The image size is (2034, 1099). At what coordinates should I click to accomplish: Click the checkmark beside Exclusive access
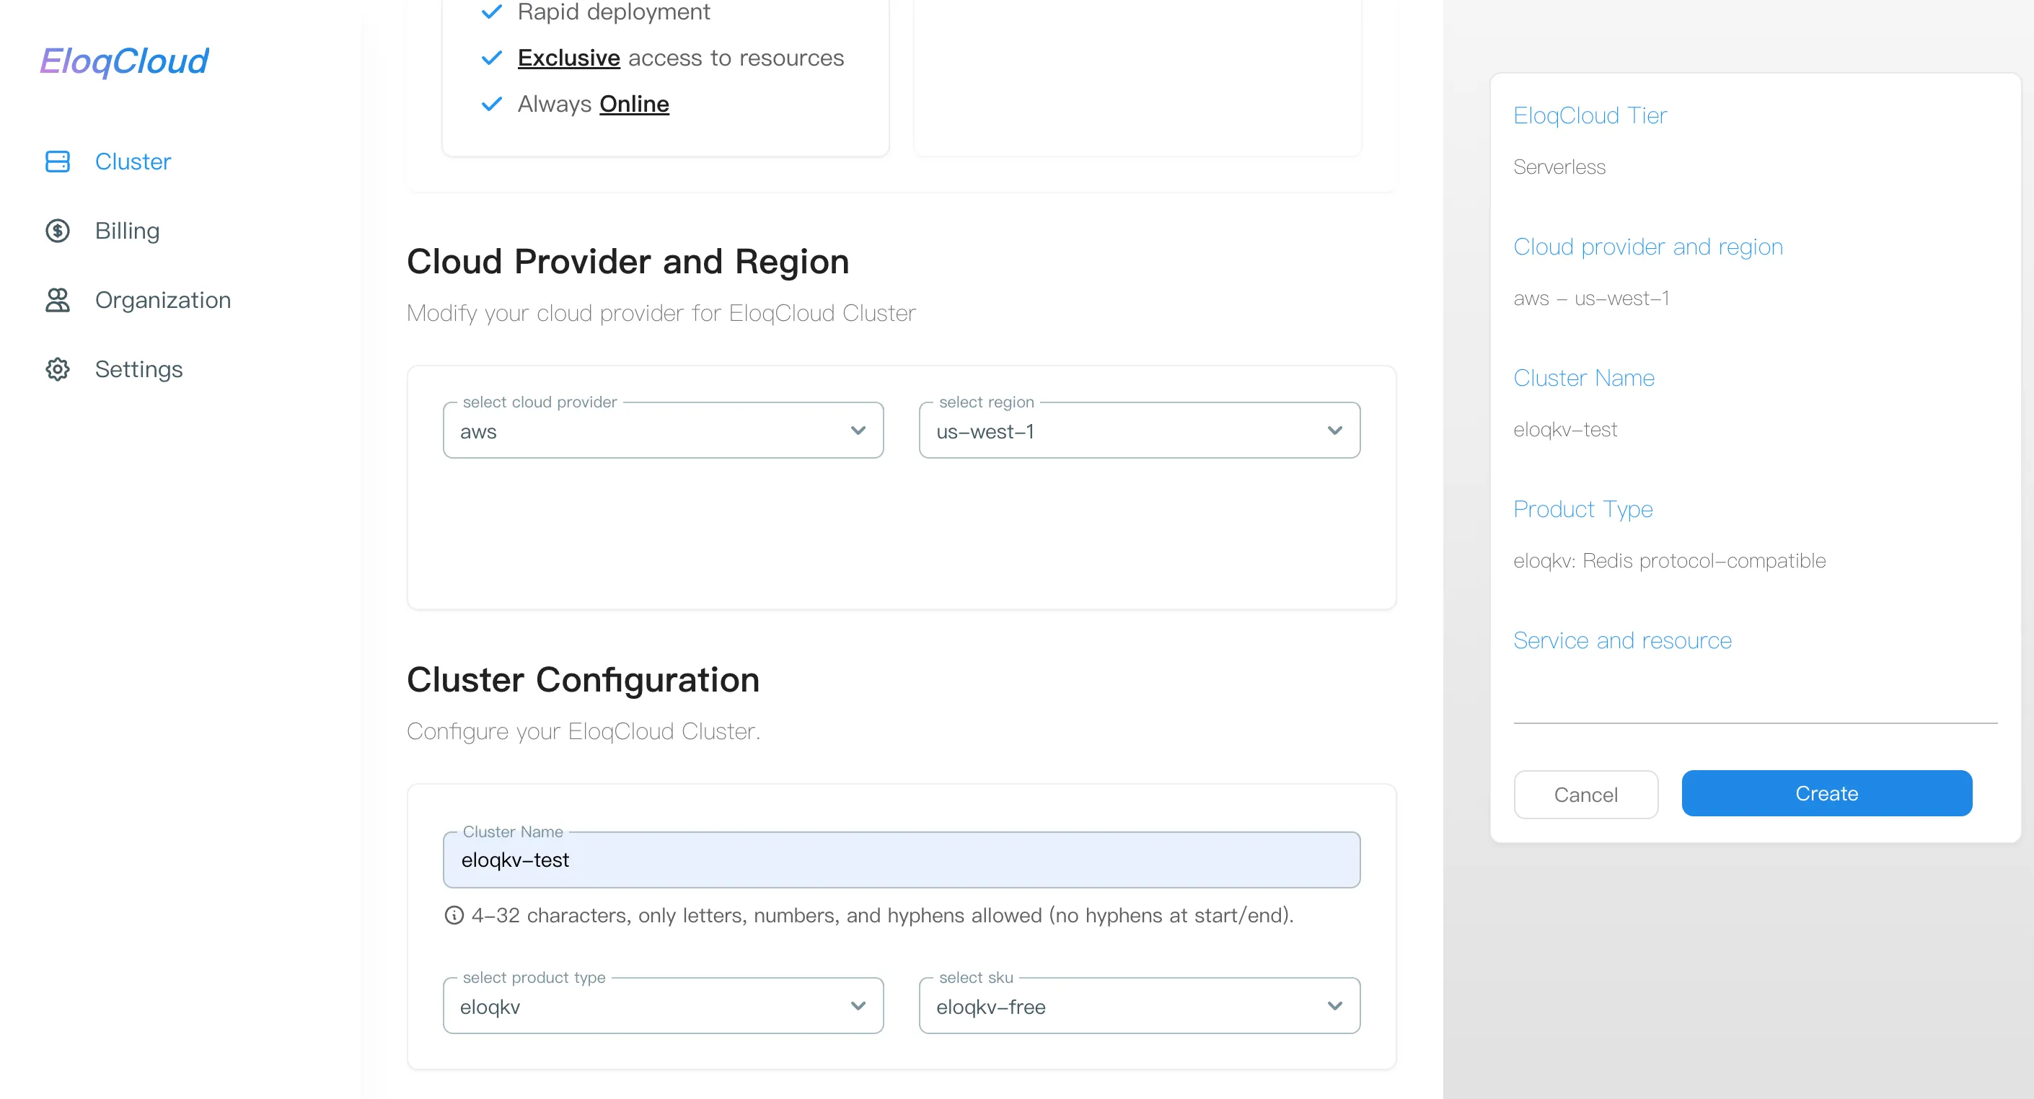492,58
